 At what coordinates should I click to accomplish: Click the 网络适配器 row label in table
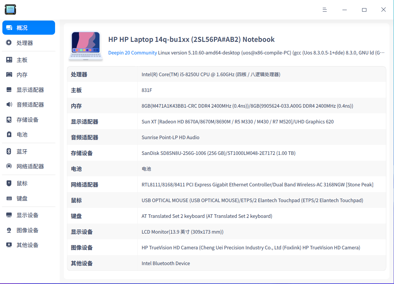tap(85, 185)
